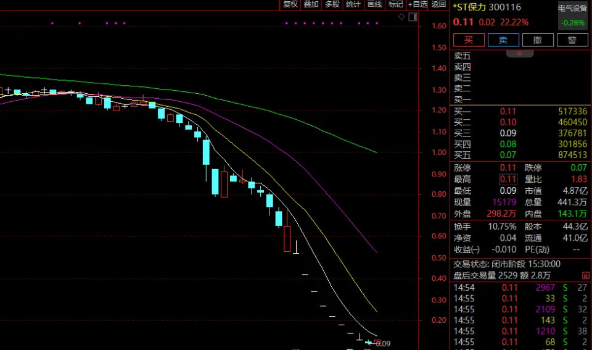Click the blue 卖 sell button
This screenshot has height=350, width=592.
[503, 40]
